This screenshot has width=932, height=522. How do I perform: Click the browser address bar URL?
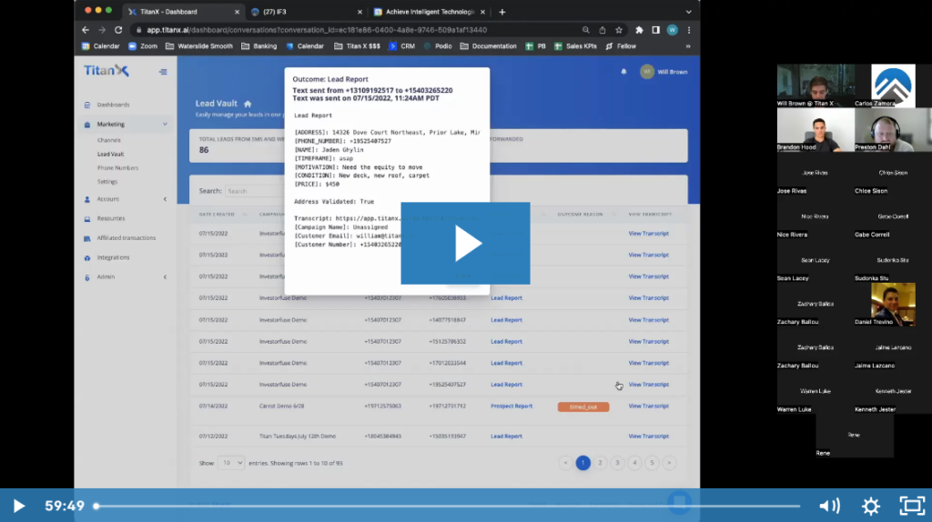[317, 30]
